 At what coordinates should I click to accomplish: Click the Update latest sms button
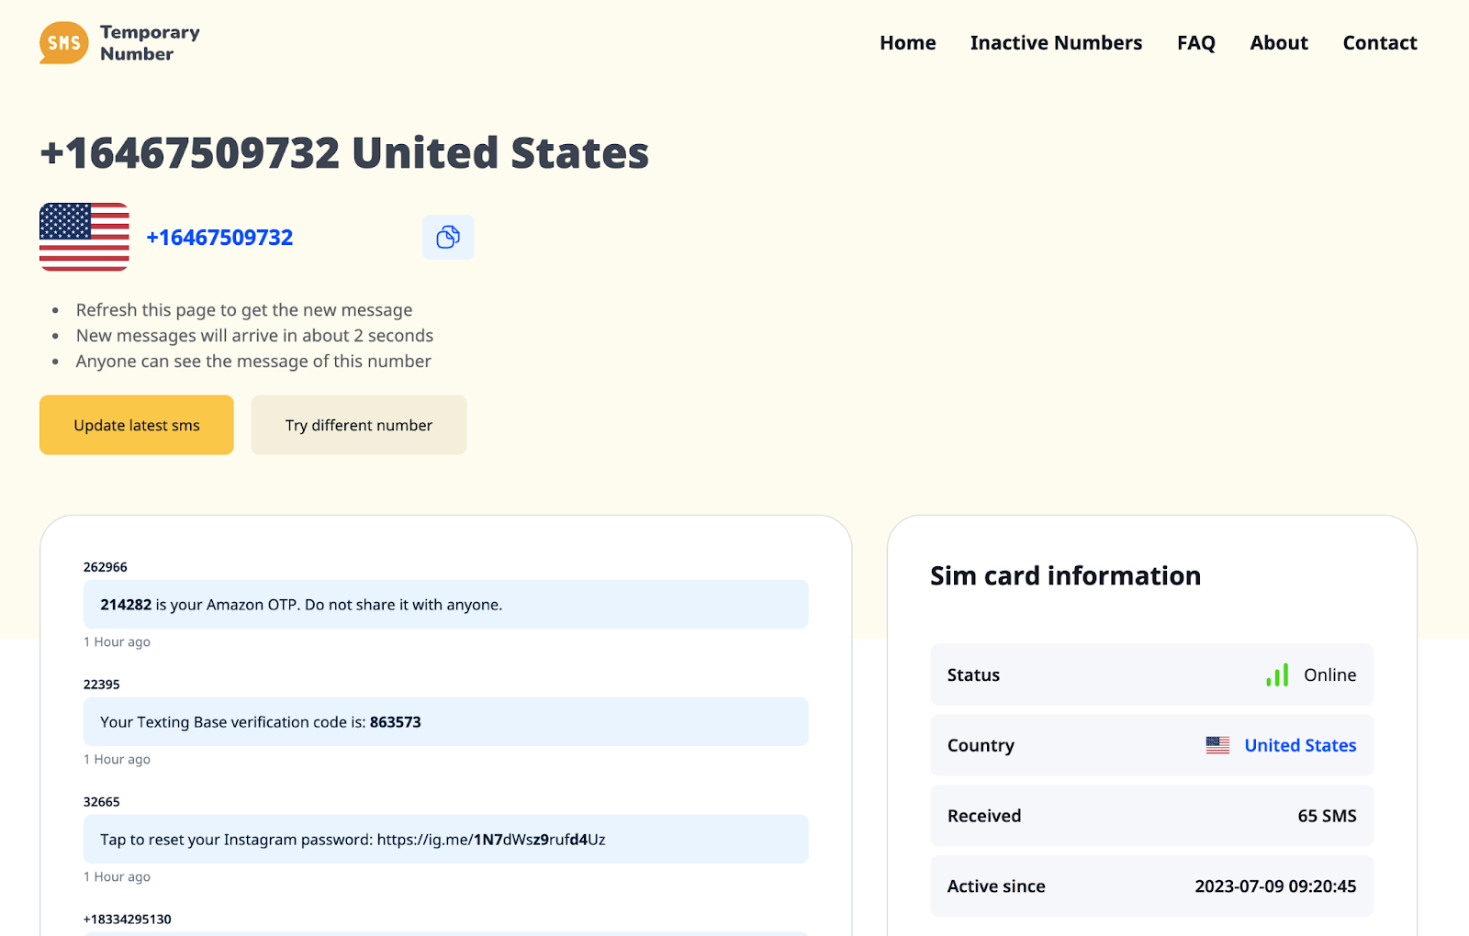tap(137, 425)
